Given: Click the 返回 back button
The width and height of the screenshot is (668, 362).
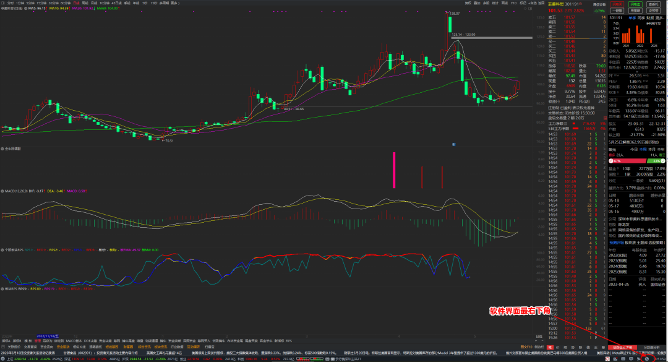Looking at the screenshot, I should 541,3.
